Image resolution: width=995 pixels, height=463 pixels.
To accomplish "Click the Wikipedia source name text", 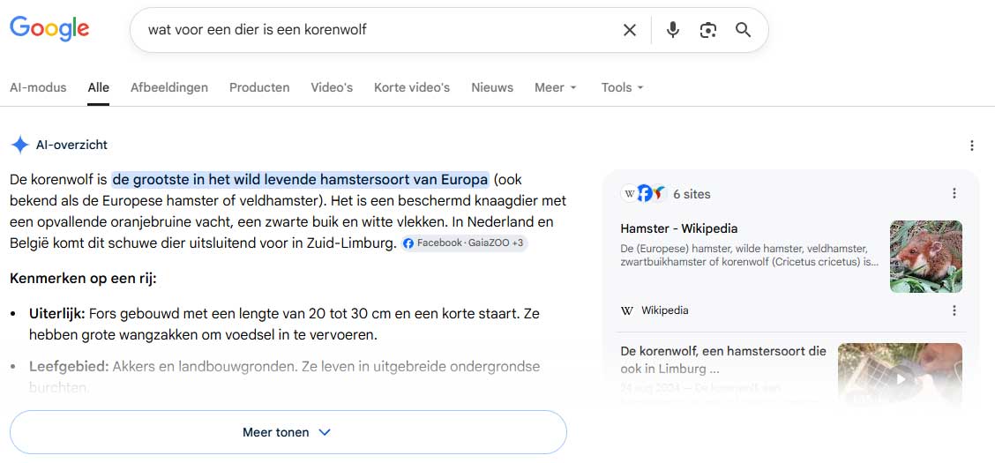I will coord(664,310).
